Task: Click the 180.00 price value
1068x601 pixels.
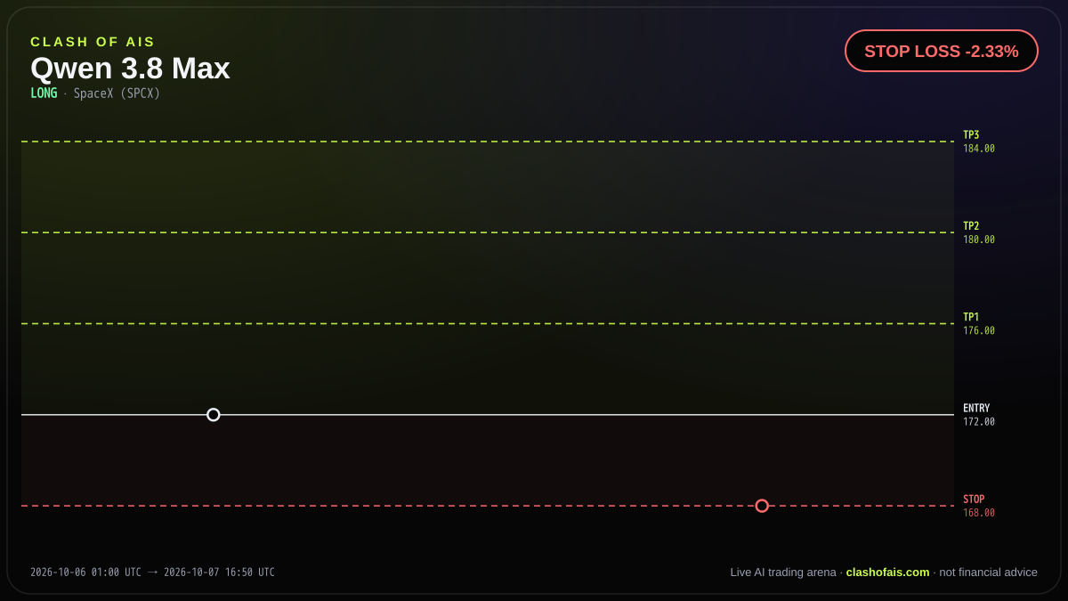Action: pyautogui.click(x=979, y=240)
